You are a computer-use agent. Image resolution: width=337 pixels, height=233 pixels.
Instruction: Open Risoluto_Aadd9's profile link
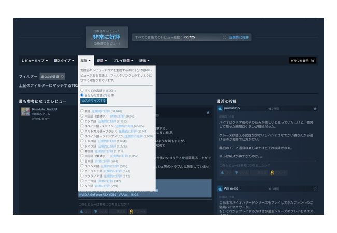tap(44, 109)
